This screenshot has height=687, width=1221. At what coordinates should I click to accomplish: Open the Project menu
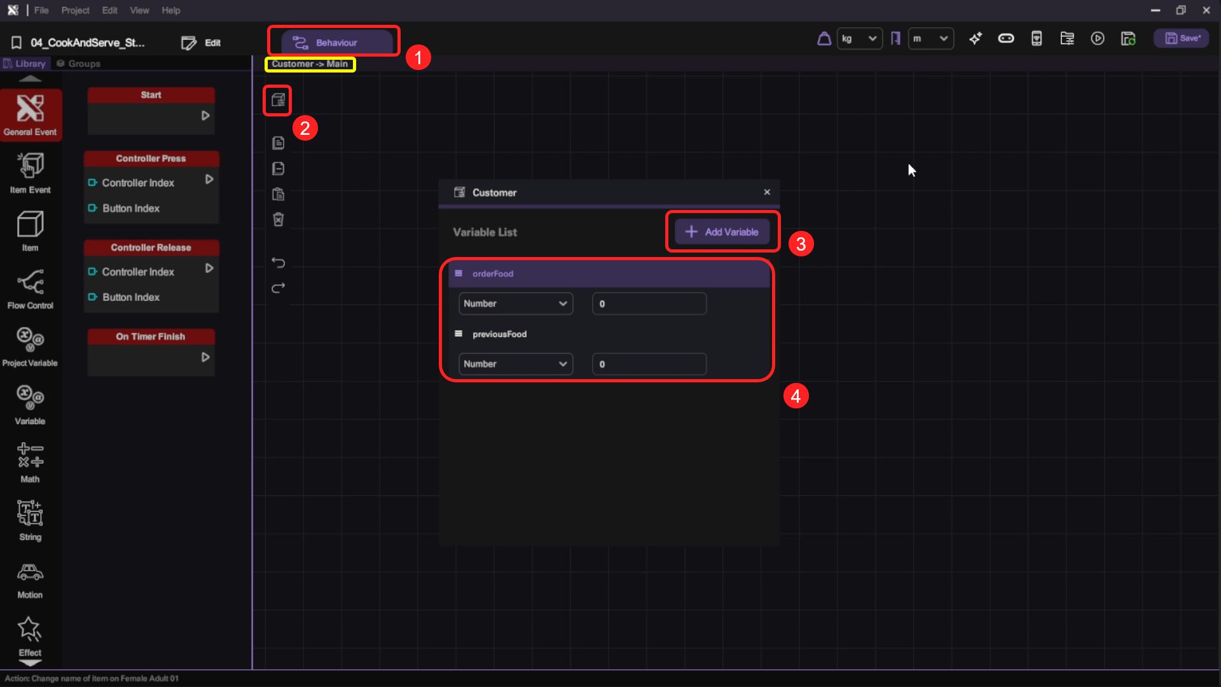pos(75,10)
